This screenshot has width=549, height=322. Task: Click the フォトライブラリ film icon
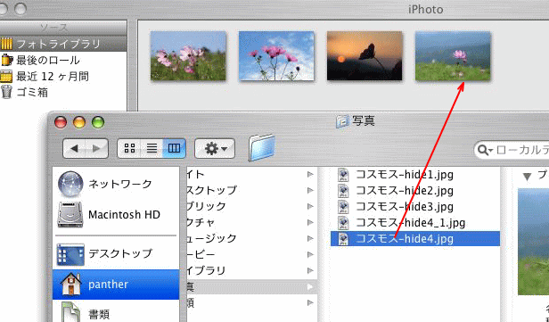(6, 44)
